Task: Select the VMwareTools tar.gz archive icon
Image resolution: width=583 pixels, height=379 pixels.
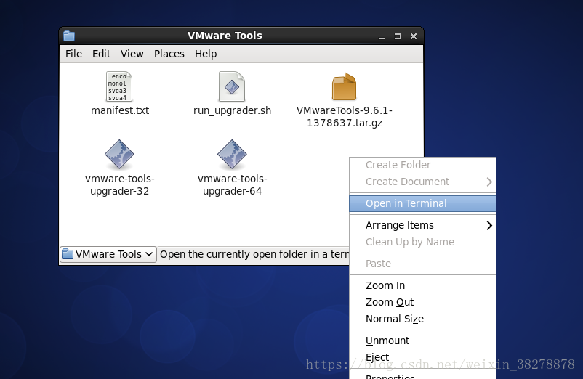Action: [x=344, y=86]
